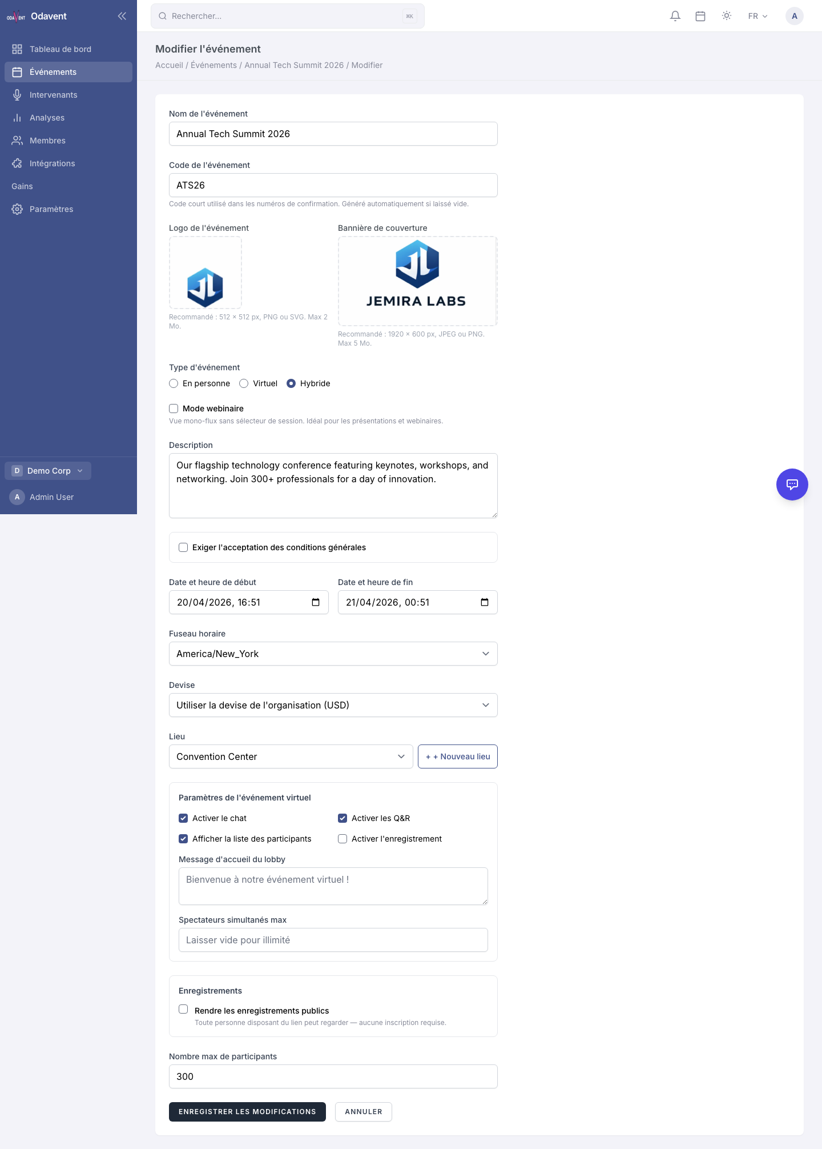Click the Événements calendar icon in sidebar
This screenshot has width=822, height=1149.
point(17,72)
